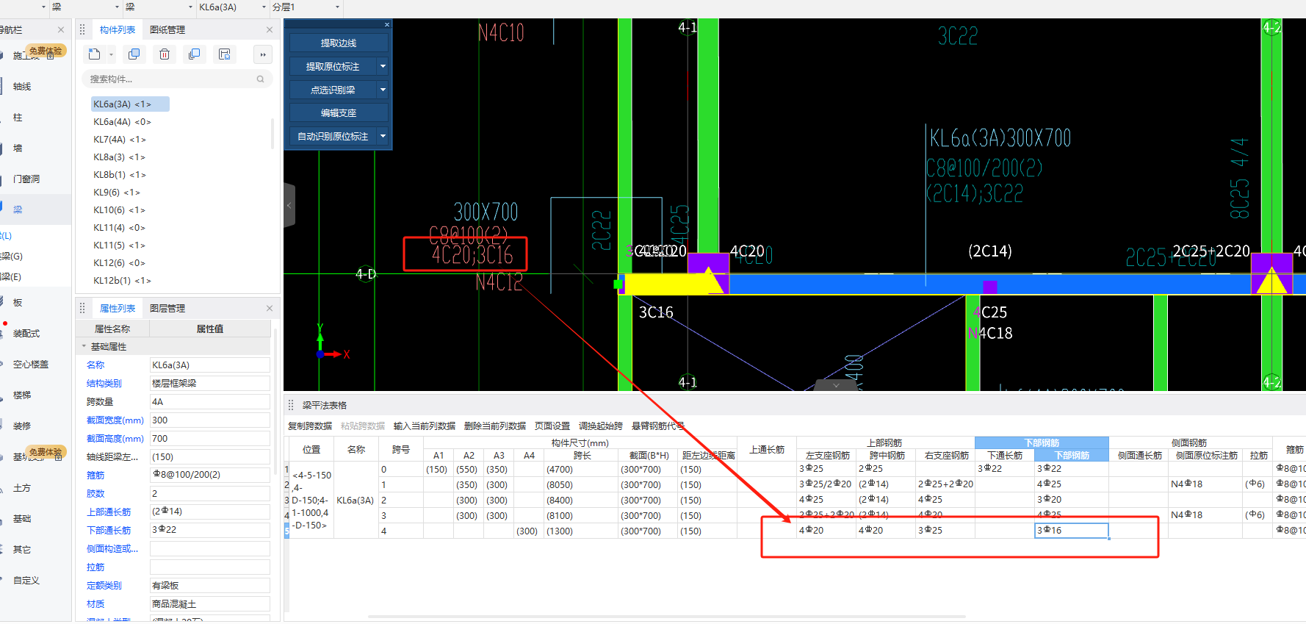Edit the 名称 property value KL6a(3A)
The height and width of the screenshot is (624, 1306).
[210, 365]
